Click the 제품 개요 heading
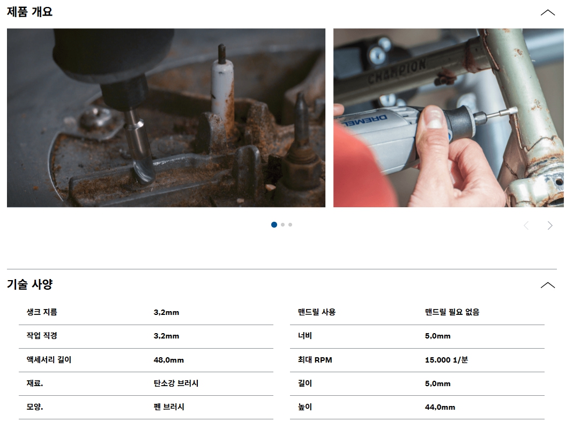Image resolution: width=588 pixels, height=429 pixels. click(29, 12)
